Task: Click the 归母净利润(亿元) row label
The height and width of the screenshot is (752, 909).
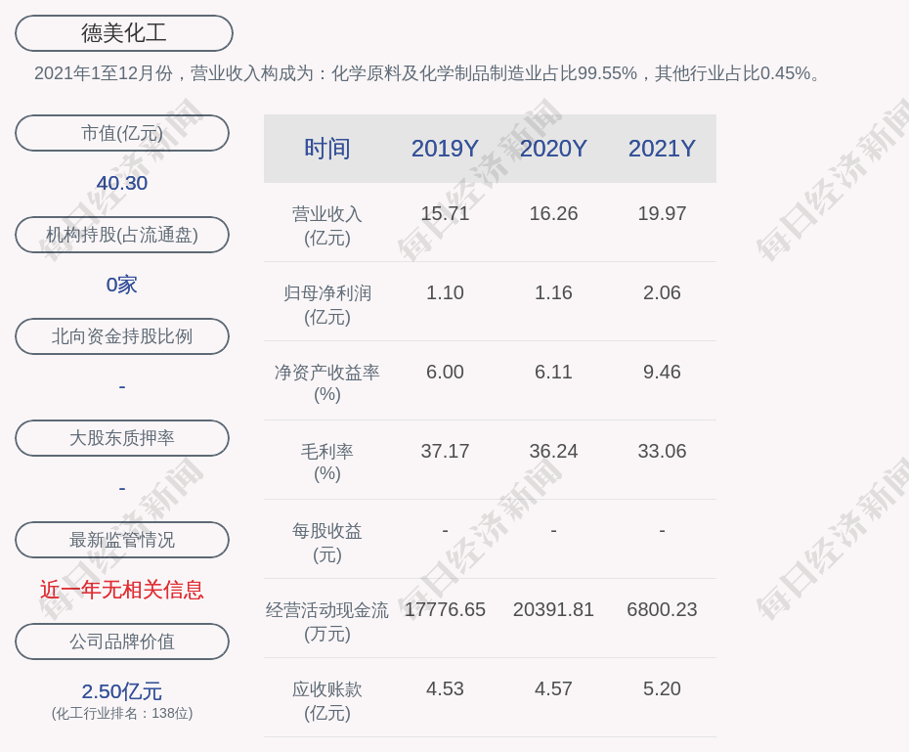Action: 327,305
